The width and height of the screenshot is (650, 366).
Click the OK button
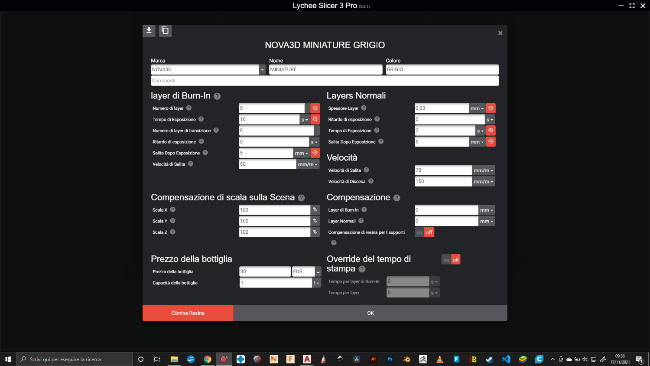[370, 313]
